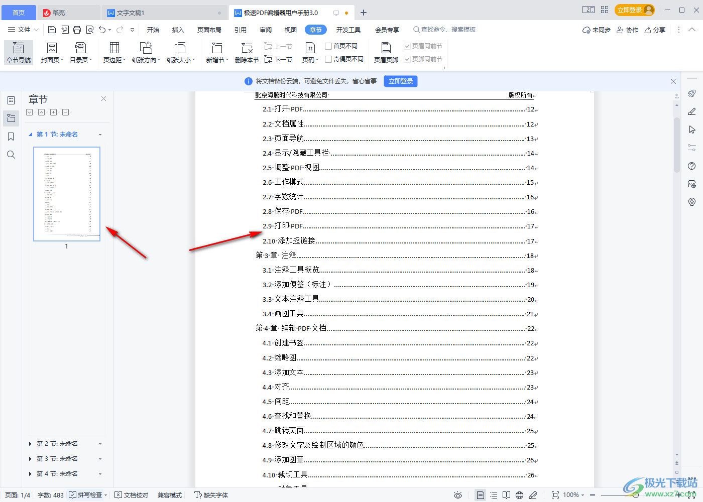This screenshot has width=703, height=502.
Task: Click the pen tool on right sidebar
Action: pyautogui.click(x=692, y=111)
